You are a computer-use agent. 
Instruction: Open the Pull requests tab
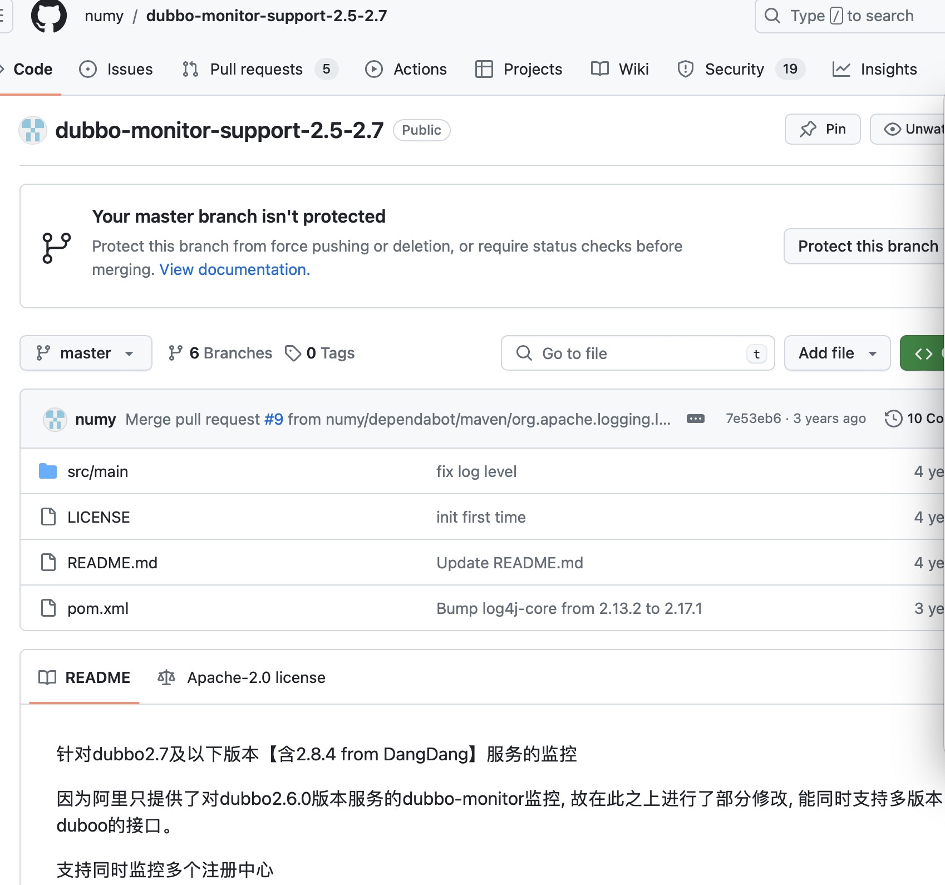[259, 69]
